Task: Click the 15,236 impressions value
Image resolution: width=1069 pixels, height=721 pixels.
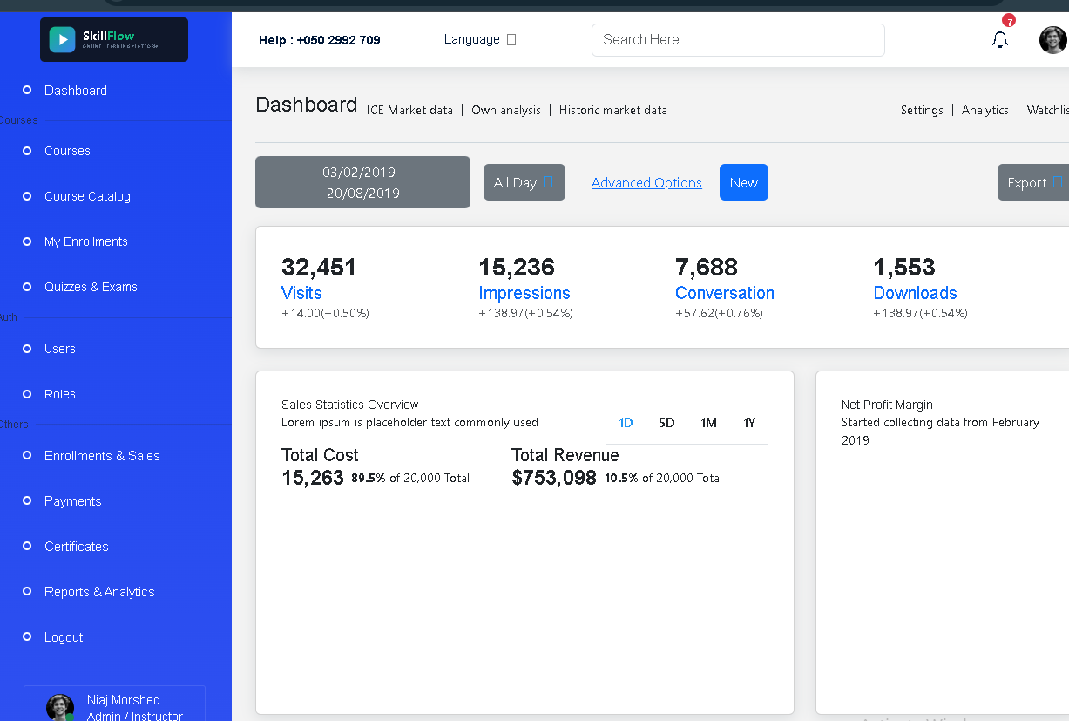Action: tap(517, 267)
